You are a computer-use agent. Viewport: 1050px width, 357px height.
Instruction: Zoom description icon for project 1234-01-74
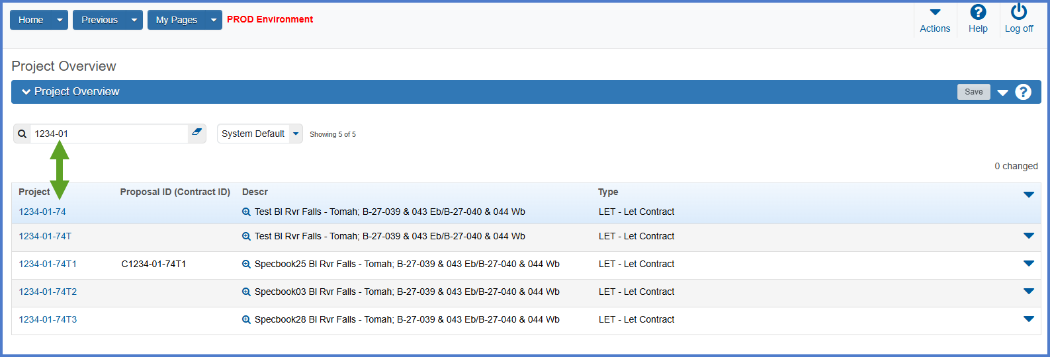point(246,212)
